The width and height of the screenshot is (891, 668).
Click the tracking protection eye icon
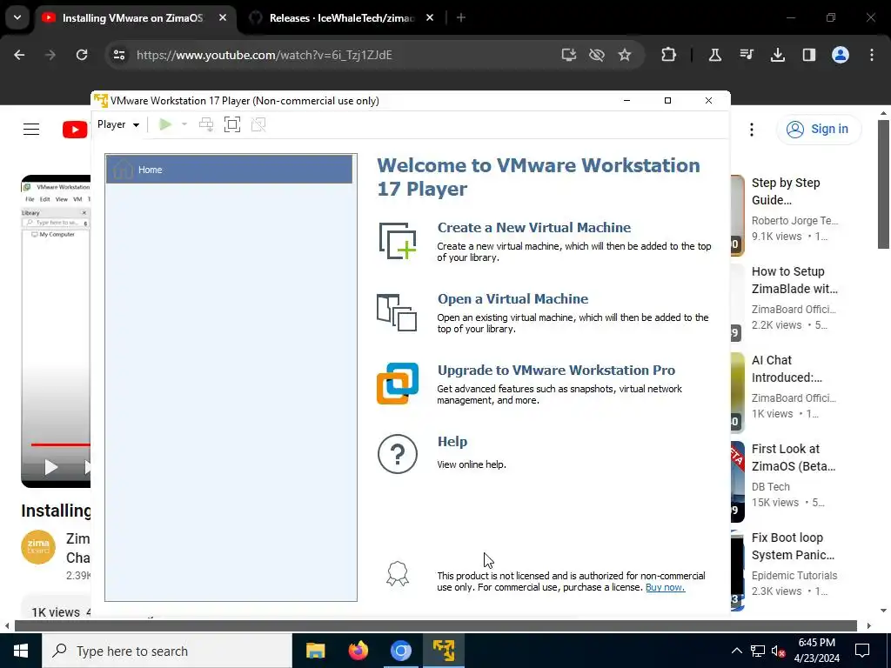[x=597, y=55]
